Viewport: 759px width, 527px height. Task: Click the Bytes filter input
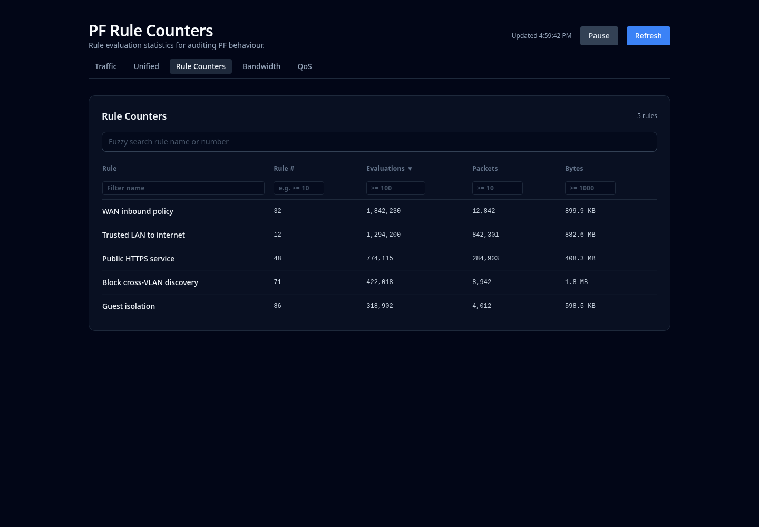pos(590,188)
